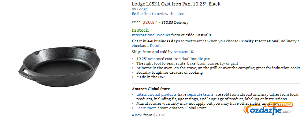Open the Lodge brand link
The width and height of the screenshot is (300, 119).
click(x=142, y=9)
